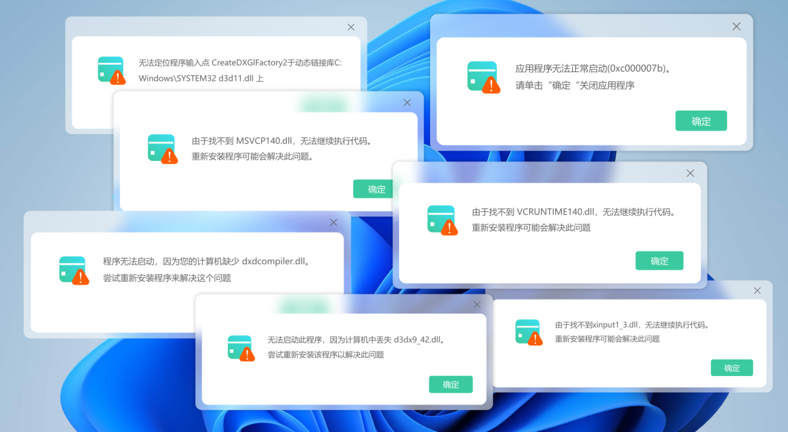Close the d3d11.dll entry point dialog
Screen dimensions: 788x432
tap(351, 27)
